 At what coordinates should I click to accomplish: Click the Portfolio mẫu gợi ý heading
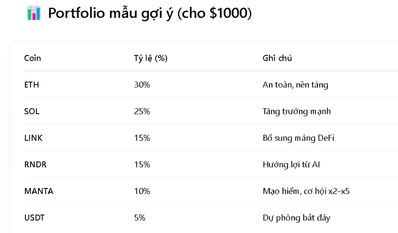[x=150, y=14]
